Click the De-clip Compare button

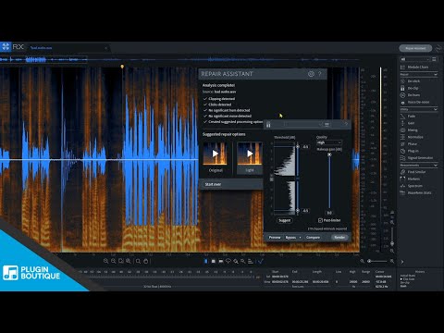[313, 238]
